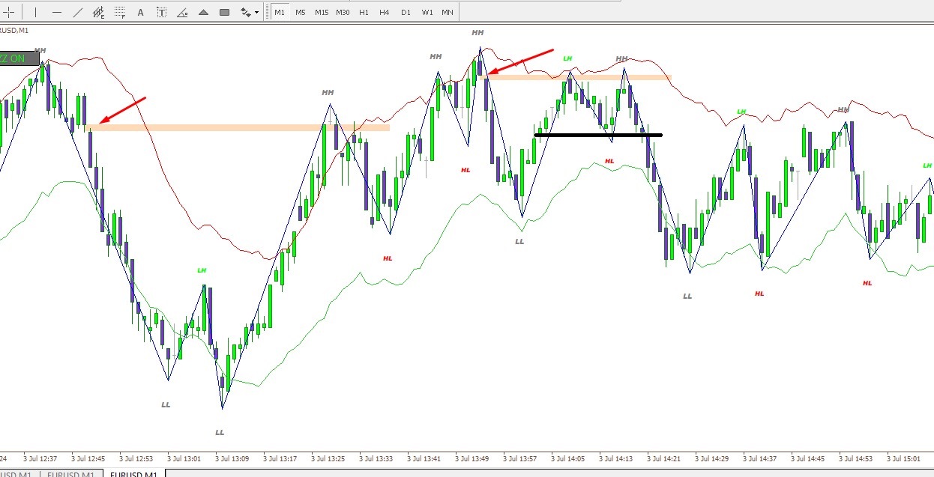Select the black horizontal line object
Image resolution: width=934 pixels, height=477 pixels.
(x=598, y=135)
